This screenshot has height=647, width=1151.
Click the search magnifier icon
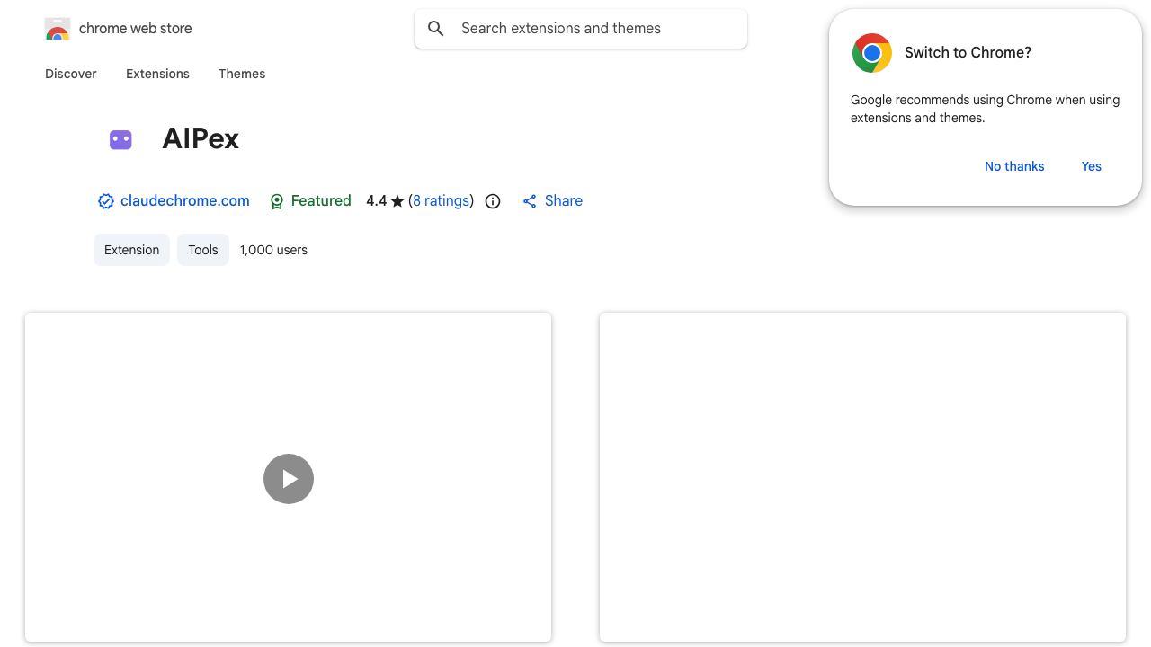click(x=436, y=29)
